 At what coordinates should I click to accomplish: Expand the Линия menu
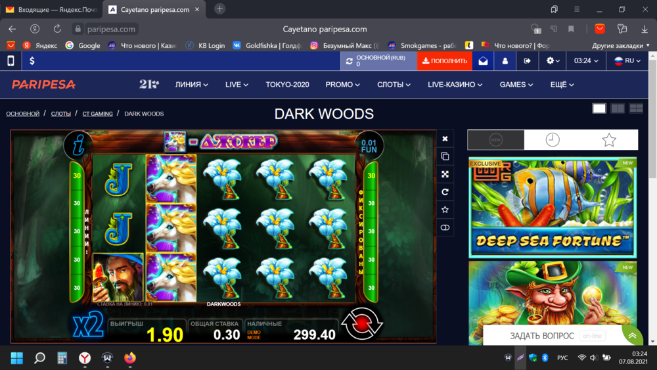coord(191,85)
